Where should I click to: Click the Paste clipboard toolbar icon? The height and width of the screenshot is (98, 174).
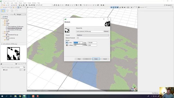[x=16, y=5]
